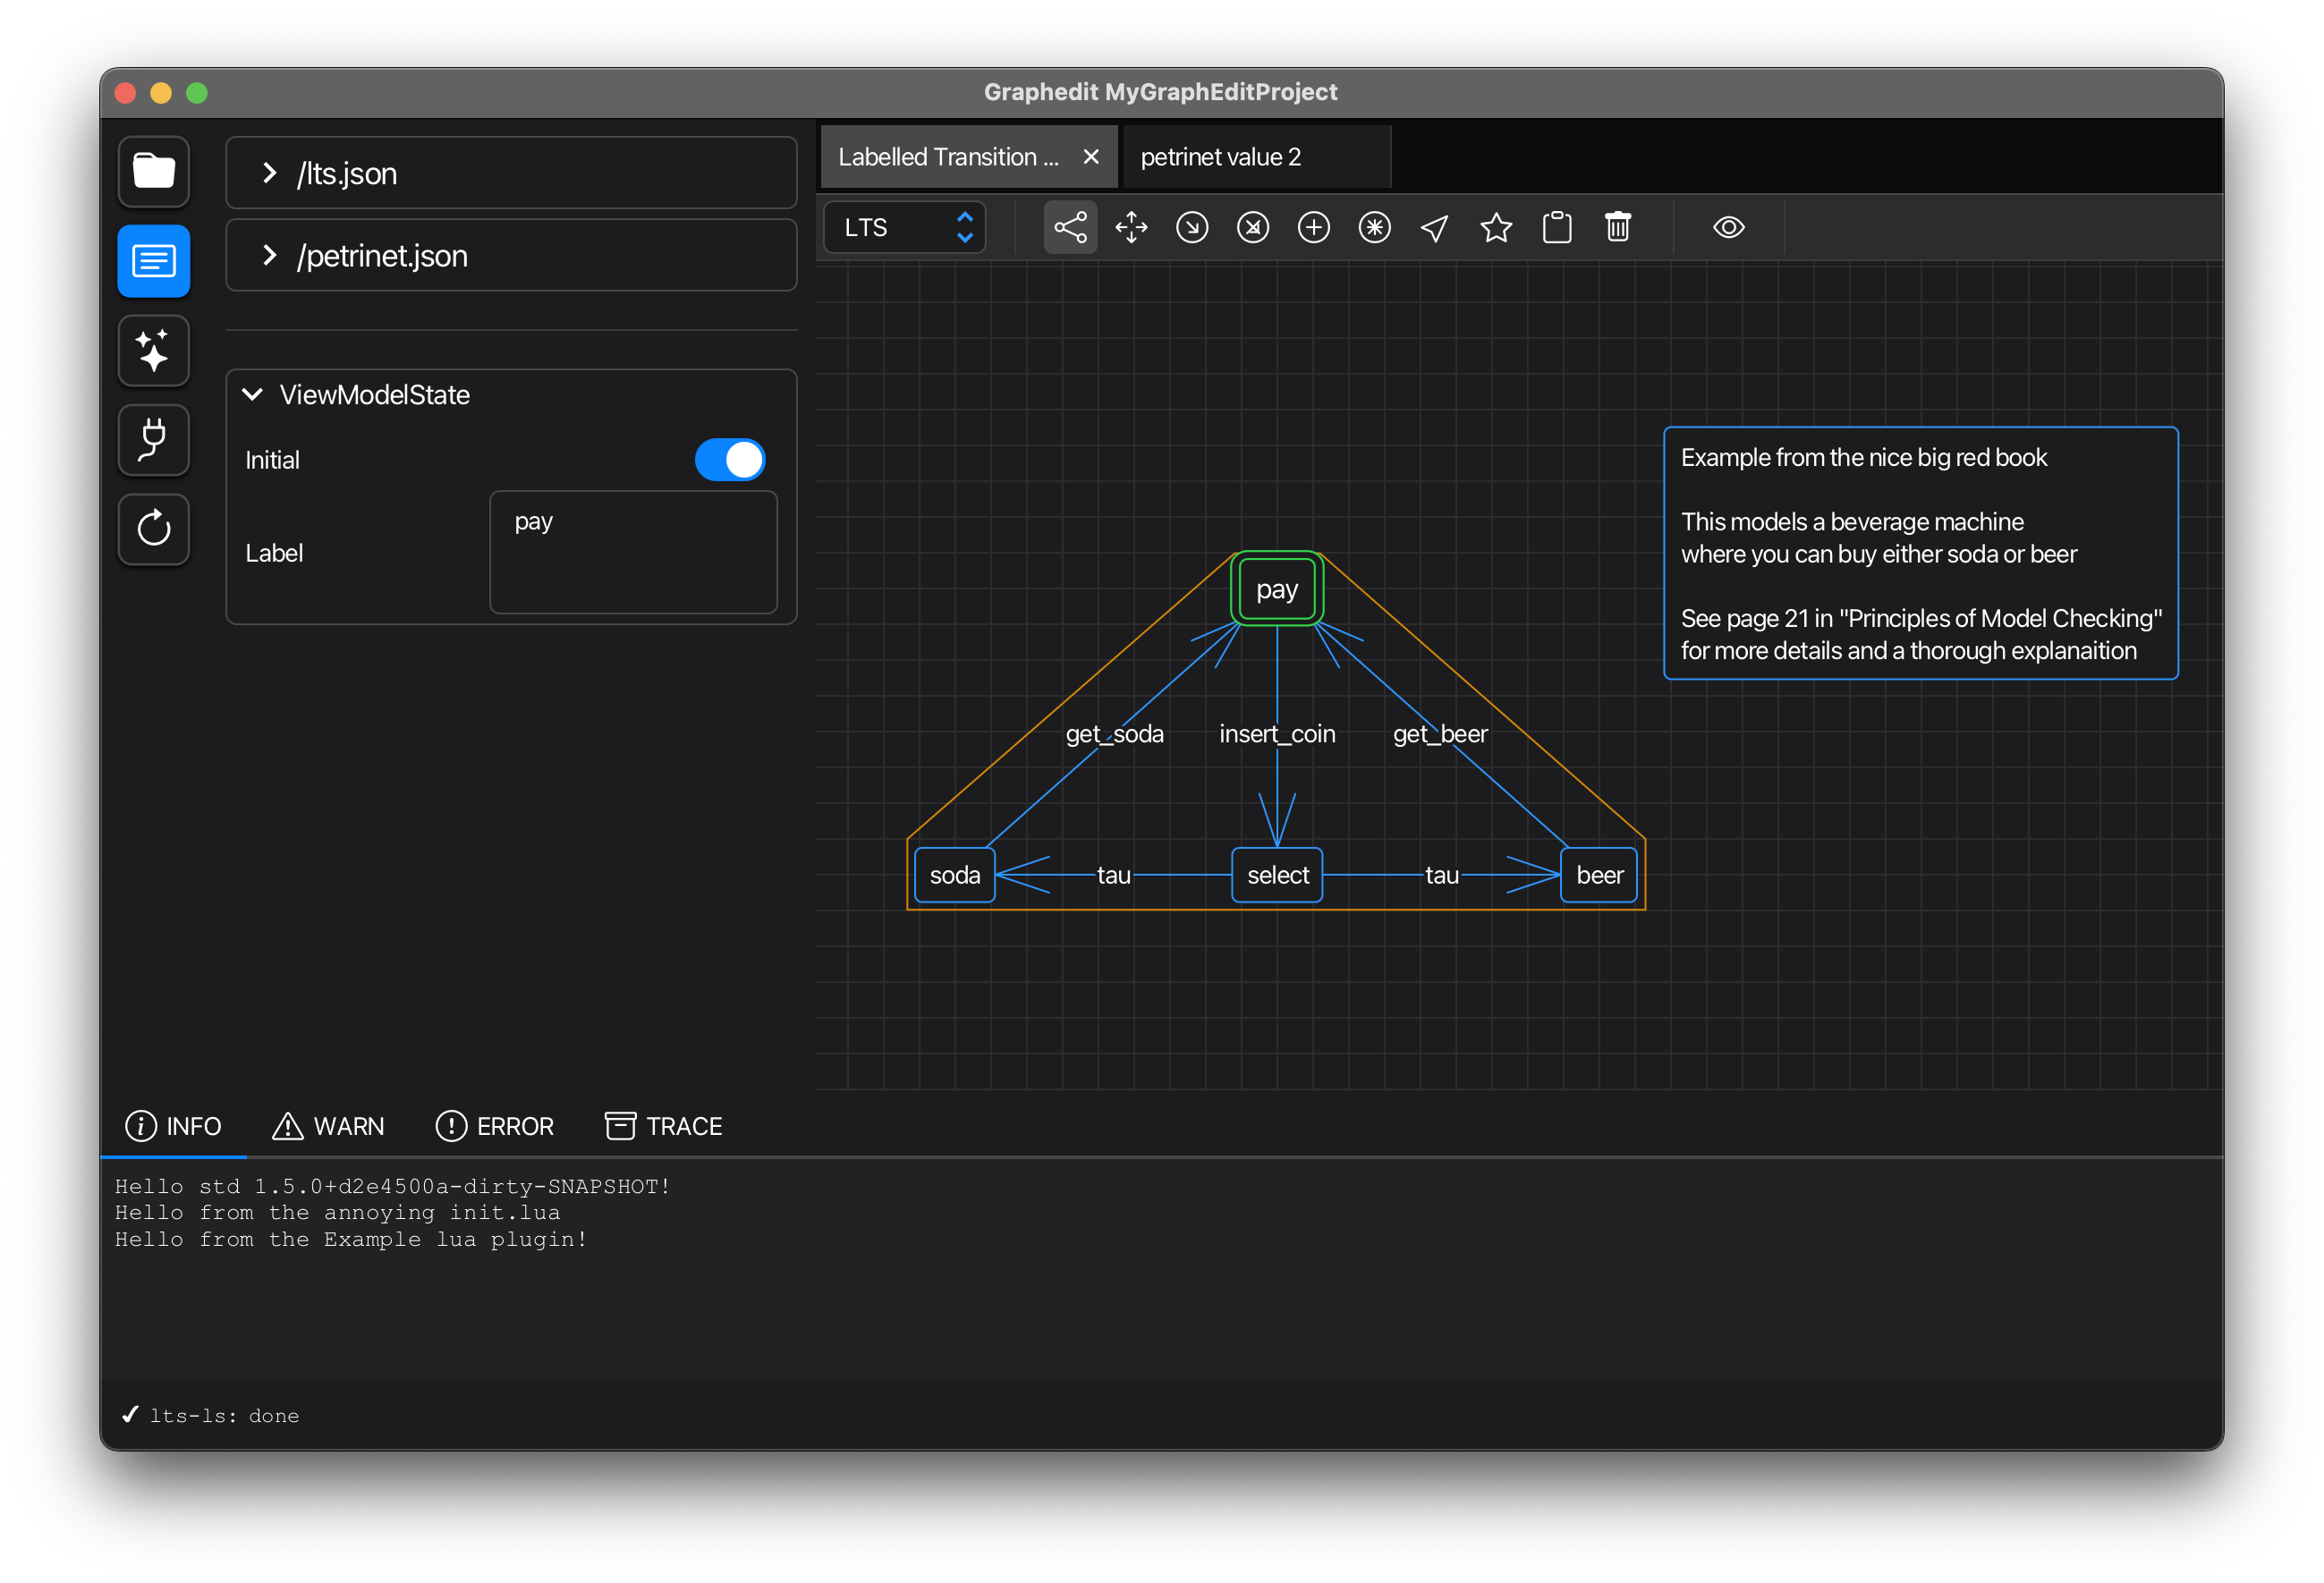Expand the /petrinet.json entry
The image size is (2324, 1583).
point(269,256)
